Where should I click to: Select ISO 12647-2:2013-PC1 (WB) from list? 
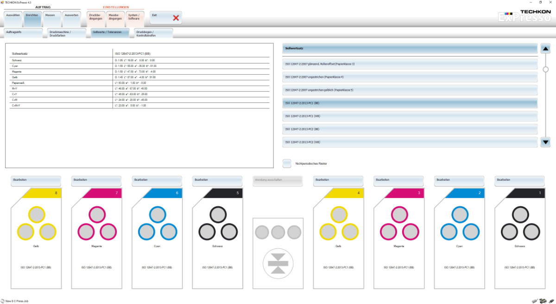click(410, 116)
